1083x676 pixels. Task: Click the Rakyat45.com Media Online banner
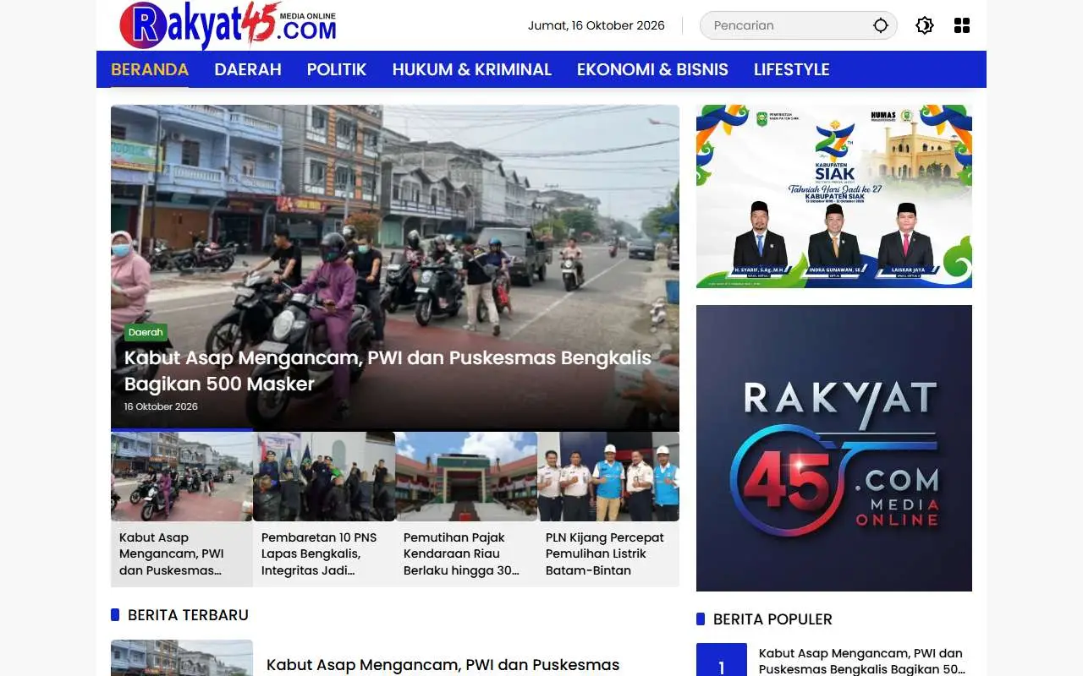(834, 448)
